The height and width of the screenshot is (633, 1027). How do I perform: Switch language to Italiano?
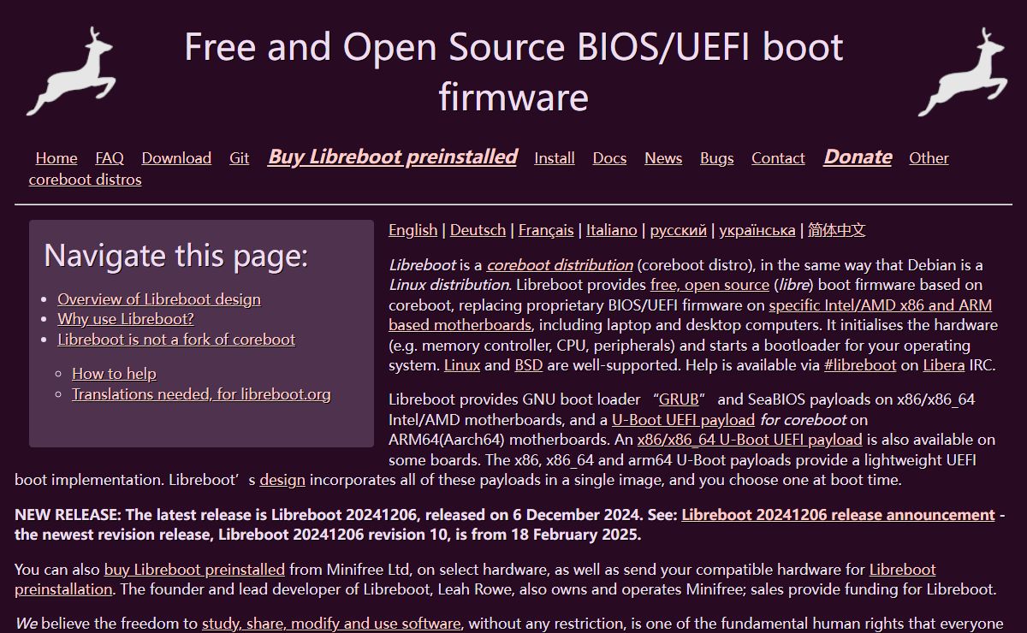[612, 230]
